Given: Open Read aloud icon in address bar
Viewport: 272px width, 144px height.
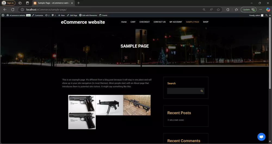Looking at the screenshot, I should tap(211, 10).
